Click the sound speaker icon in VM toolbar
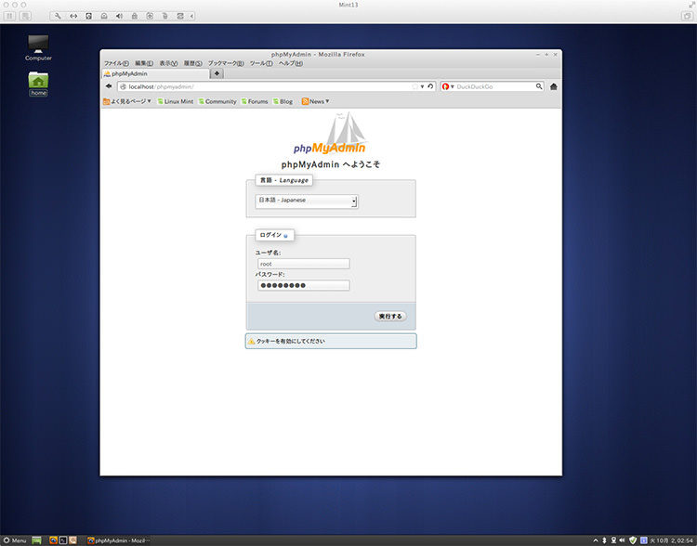697x546 pixels. (119, 16)
